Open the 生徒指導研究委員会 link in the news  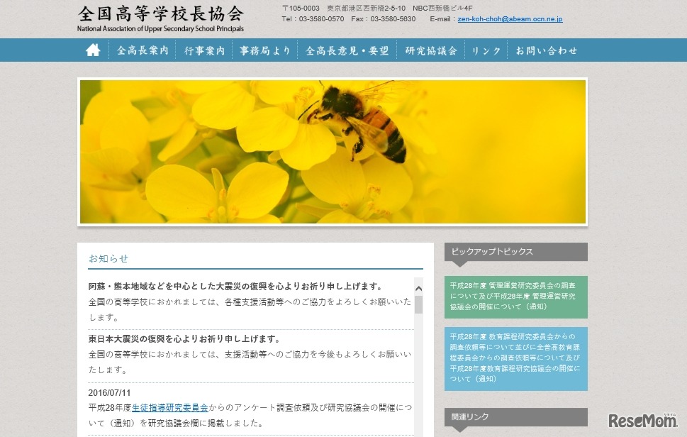(x=173, y=405)
